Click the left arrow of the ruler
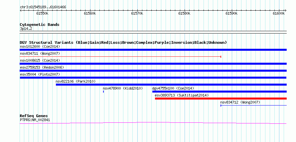The height and width of the screenshot is (142, 296). coord(21,10)
